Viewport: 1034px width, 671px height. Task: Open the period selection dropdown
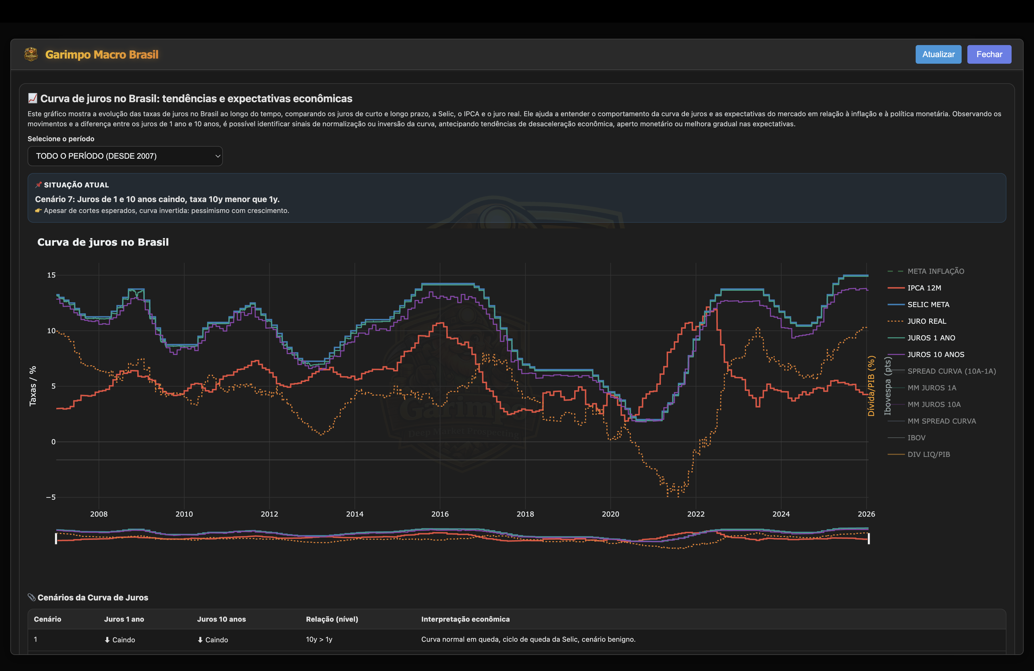click(125, 156)
